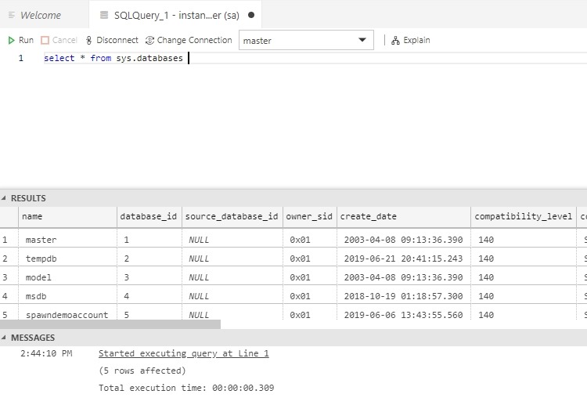The height and width of the screenshot is (405, 587).
Task: Click the tempdb name cell
Action: pos(41,259)
